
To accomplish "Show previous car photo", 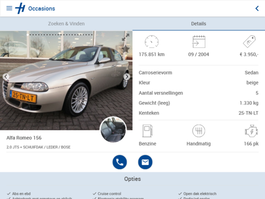I will click(x=6, y=76).
